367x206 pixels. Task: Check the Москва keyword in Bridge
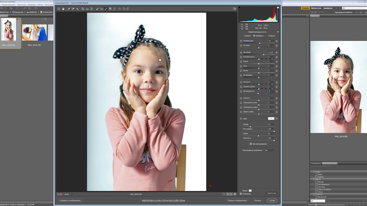[x=317, y=182]
